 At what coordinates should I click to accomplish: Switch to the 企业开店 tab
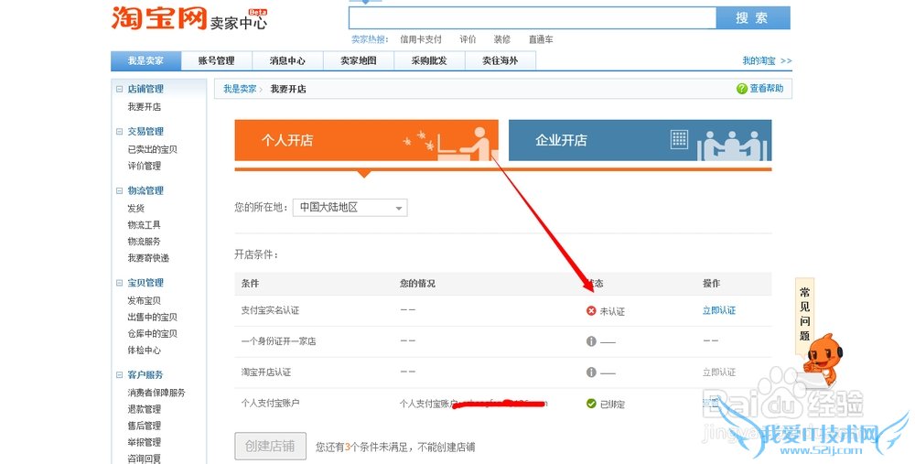pos(640,140)
